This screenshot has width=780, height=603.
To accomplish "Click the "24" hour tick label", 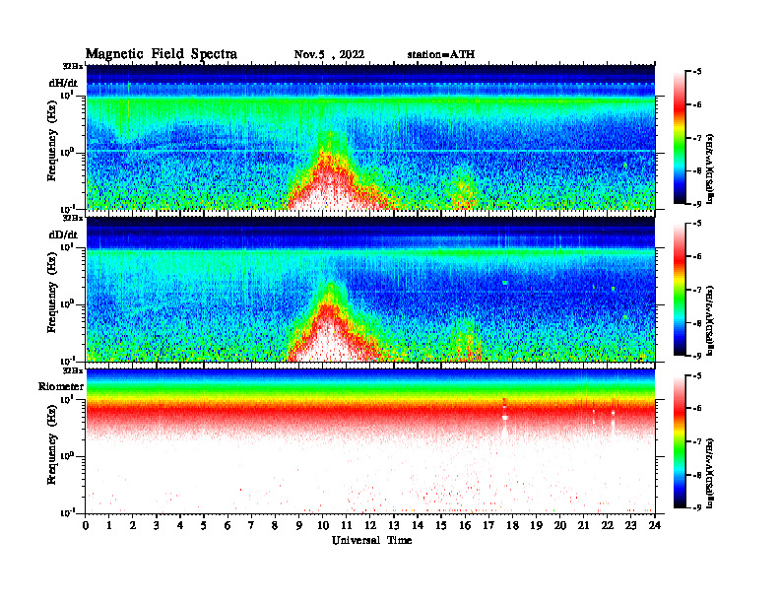I will (655, 525).
